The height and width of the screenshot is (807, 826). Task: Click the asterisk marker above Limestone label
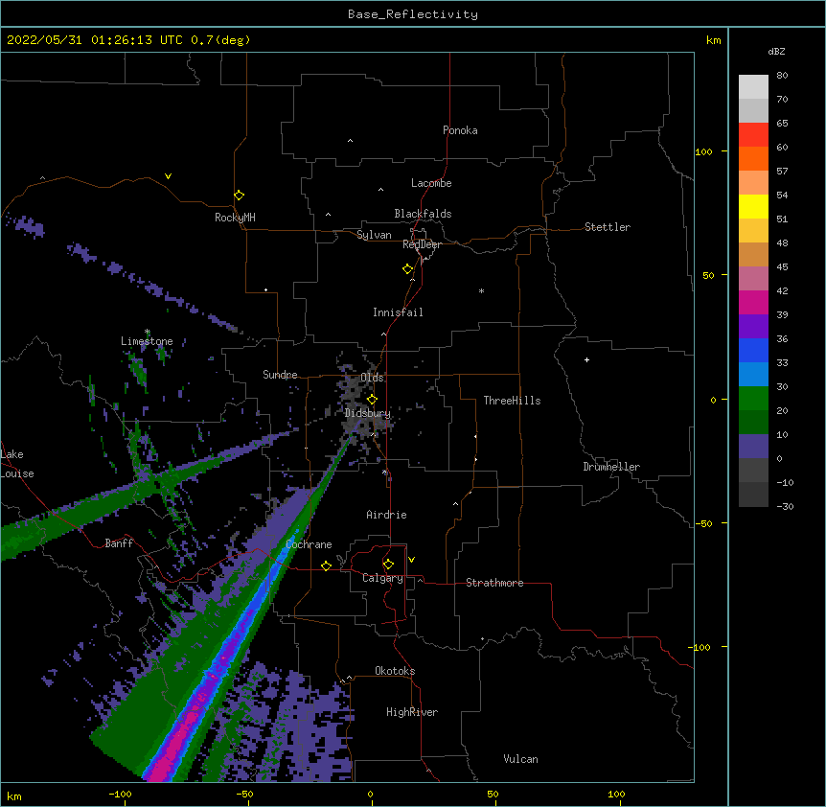[148, 332]
